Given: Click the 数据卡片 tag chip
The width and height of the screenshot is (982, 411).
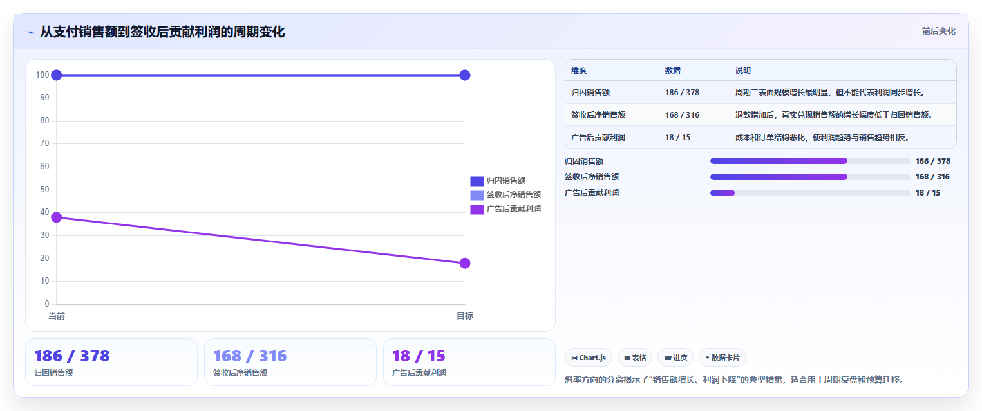Looking at the screenshot, I should pos(722,358).
